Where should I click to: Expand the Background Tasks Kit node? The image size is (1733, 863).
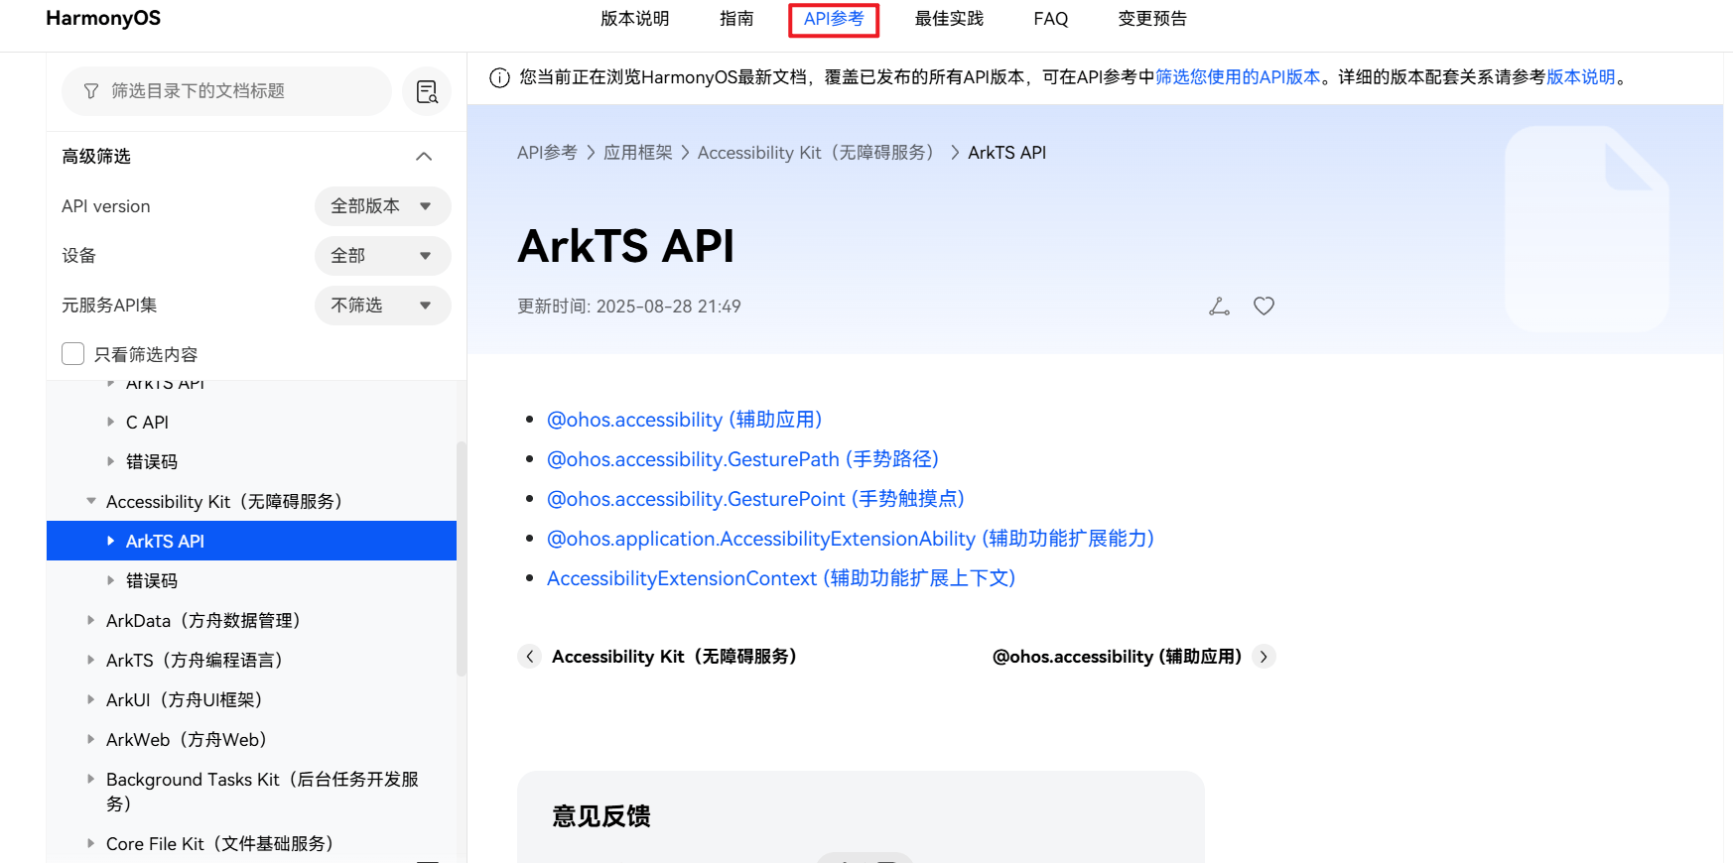90,779
